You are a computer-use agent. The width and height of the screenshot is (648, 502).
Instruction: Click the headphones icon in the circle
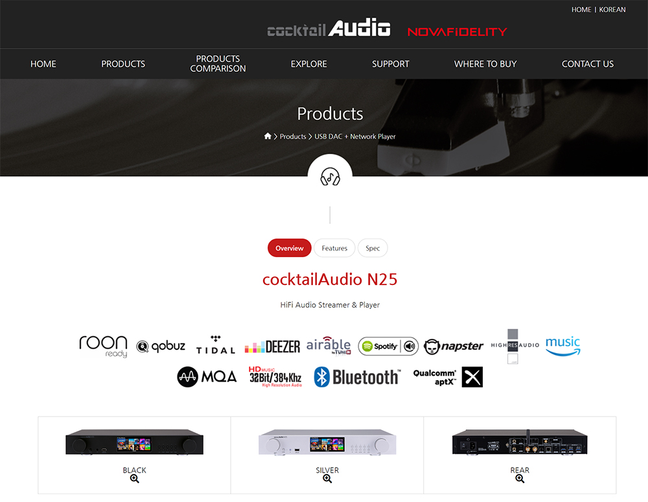point(330,176)
